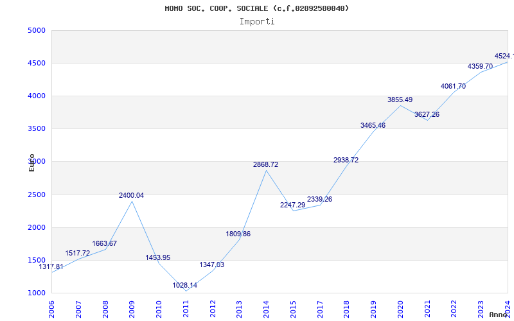Click the 2010 year axis label

click(x=159, y=309)
